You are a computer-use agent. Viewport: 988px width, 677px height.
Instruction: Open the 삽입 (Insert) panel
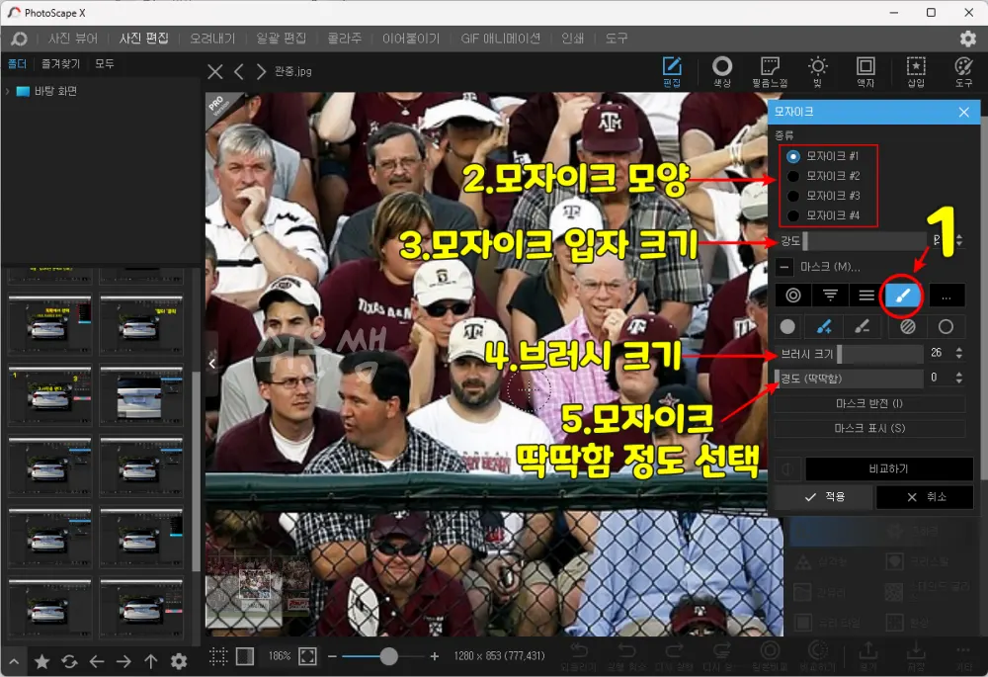click(916, 70)
